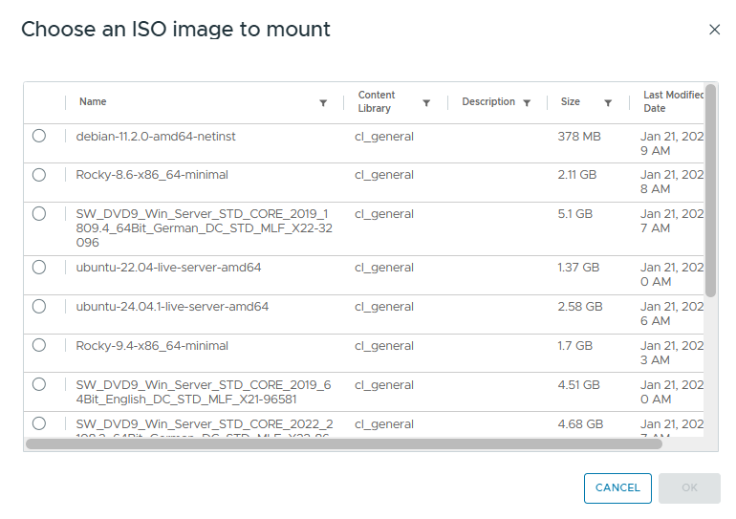Viewport: 736px width, 519px height.
Task: Sort by the Content Library header
Action: (377, 101)
